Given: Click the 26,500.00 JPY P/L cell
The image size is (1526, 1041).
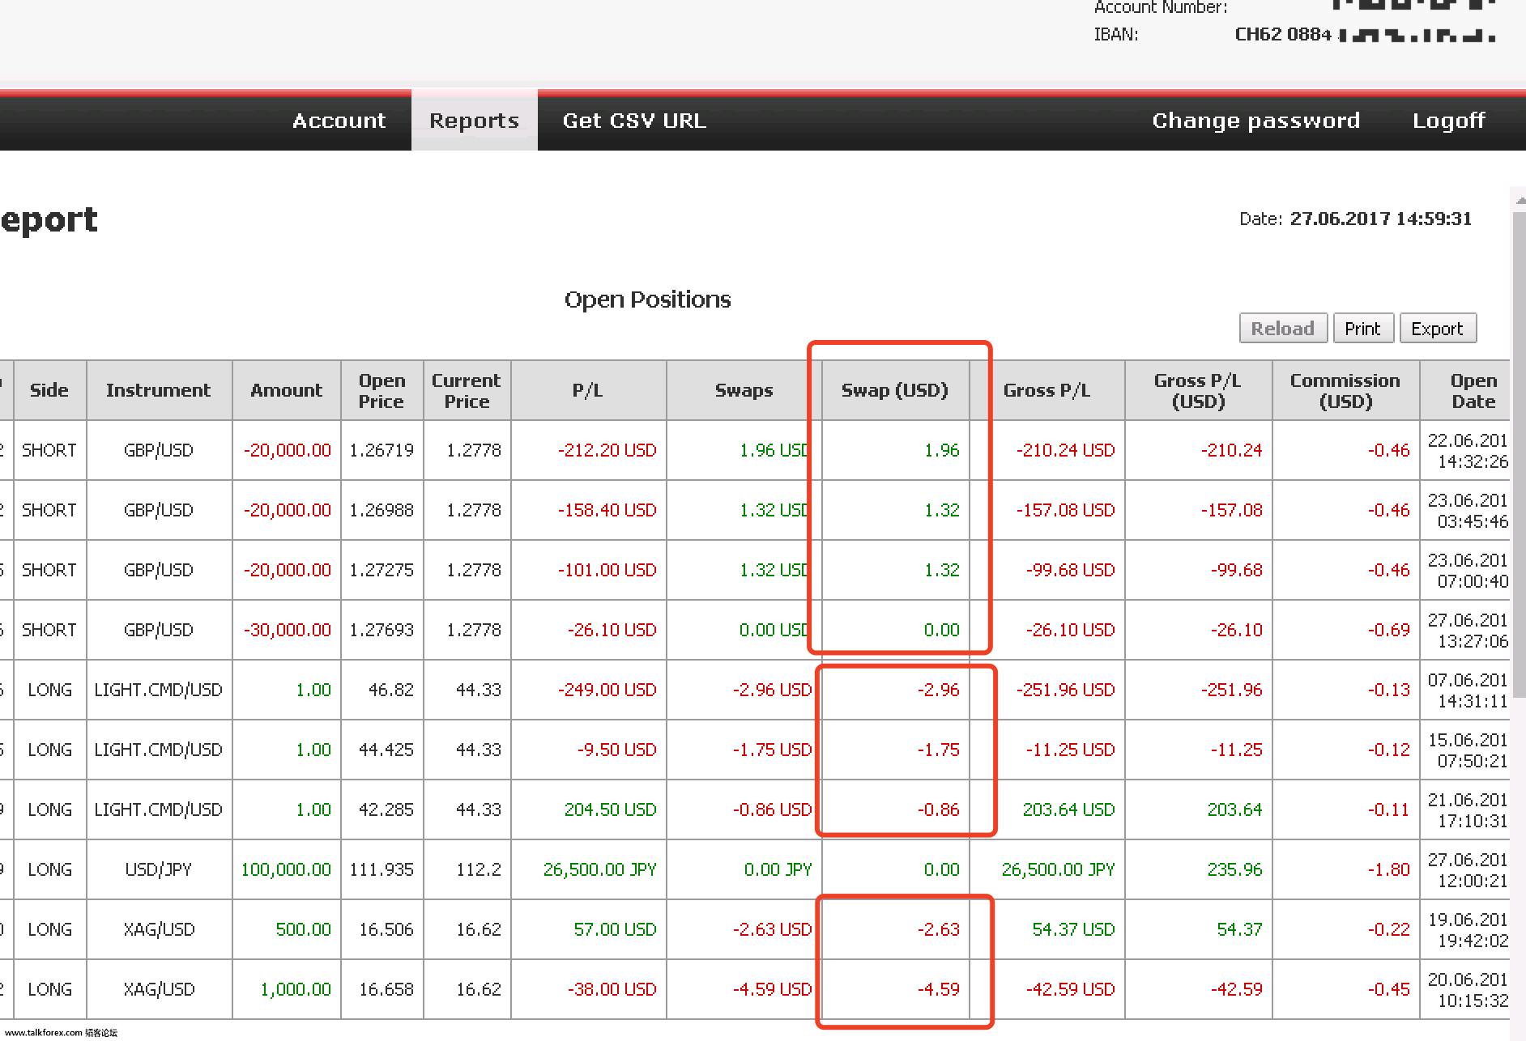Looking at the screenshot, I should (x=588, y=869).
